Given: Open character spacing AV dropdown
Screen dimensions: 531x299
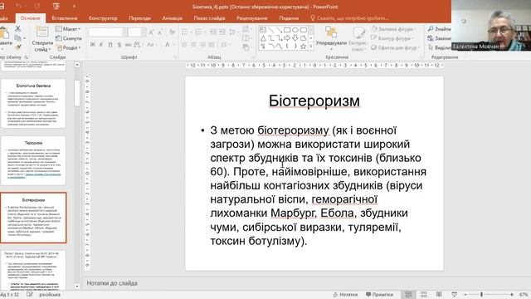Looking at the screenshot, I should (x=138, y=44).
